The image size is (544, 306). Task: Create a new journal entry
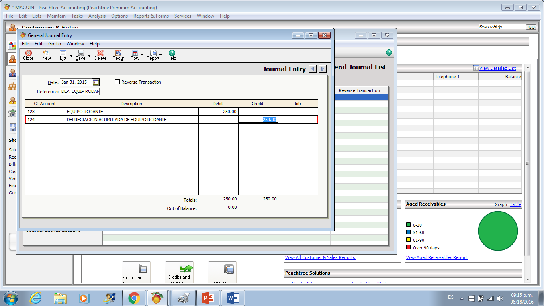tap(46, 55)
